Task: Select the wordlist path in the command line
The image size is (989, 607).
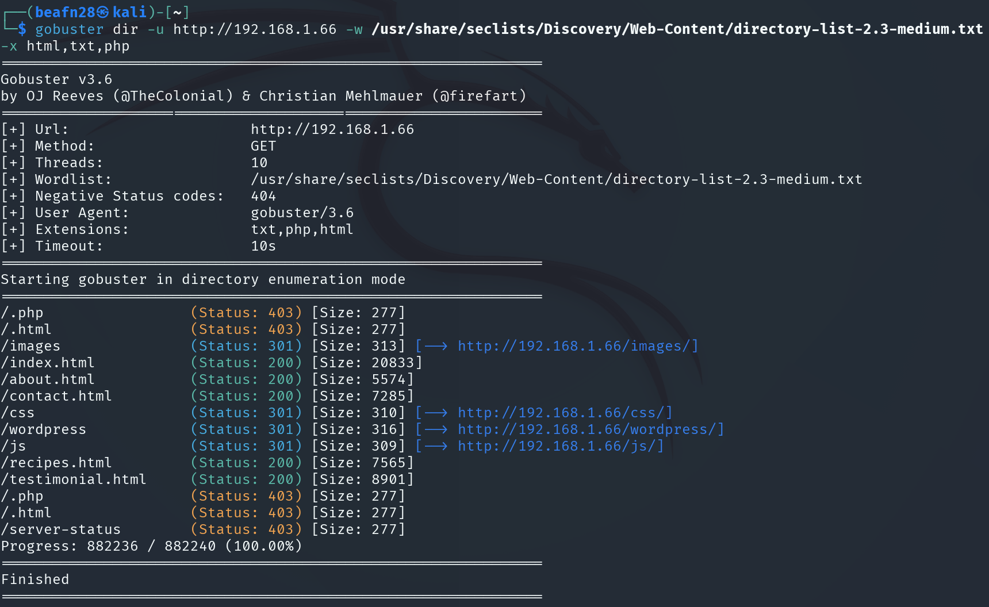Action: 677,29
